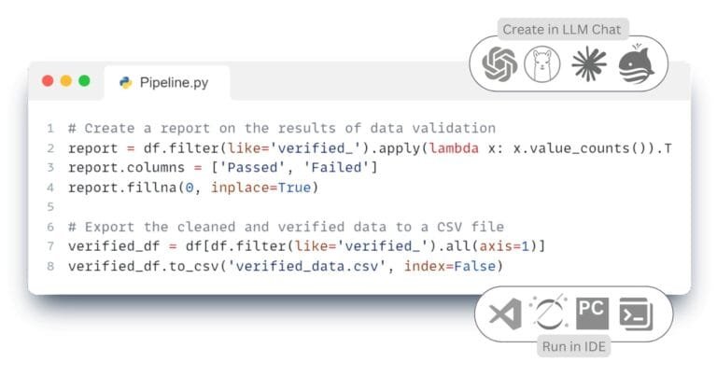717x376 pixels.
Task: Click line number 2 in gutter
Action: (50, 148)
